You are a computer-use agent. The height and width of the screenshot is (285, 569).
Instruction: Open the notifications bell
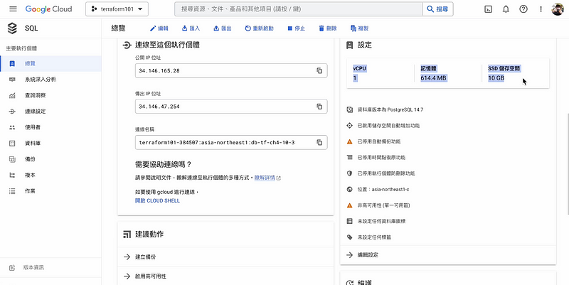coord(506,9)
